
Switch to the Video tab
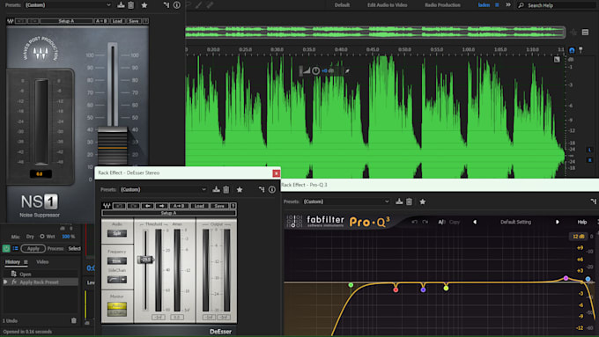click(42, 262)
